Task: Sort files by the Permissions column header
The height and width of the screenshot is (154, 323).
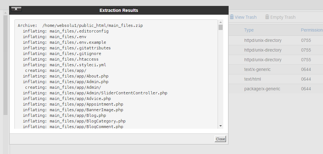Action: pos(312,30)
